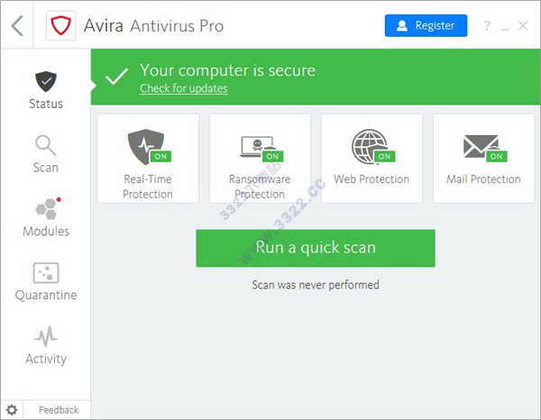Click the white checkmark in green banner
This screenshot has width=541, height=420.
(117, 77)
